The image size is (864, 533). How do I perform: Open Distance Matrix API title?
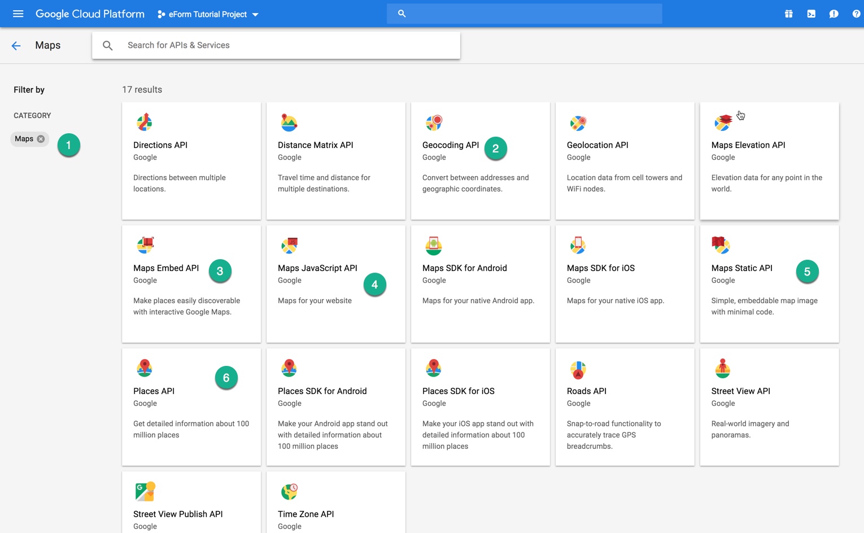coord(316,145)
